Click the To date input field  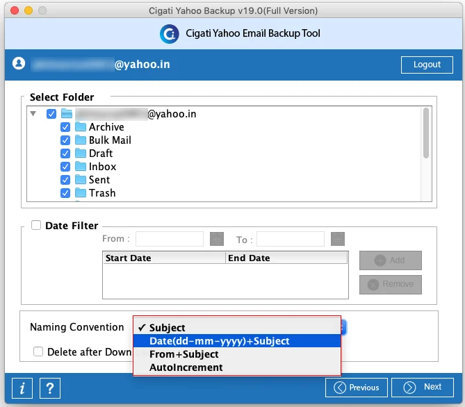tap(291, 239)
